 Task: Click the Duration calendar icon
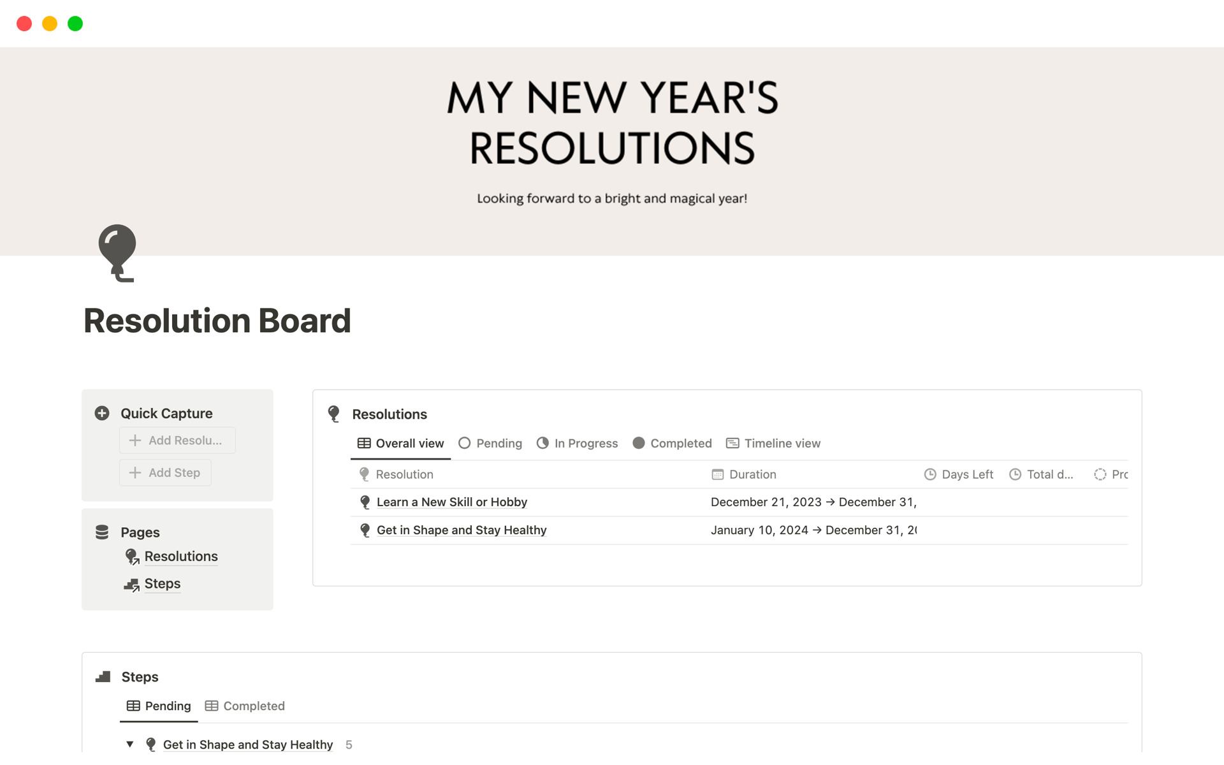click(717, 474)
